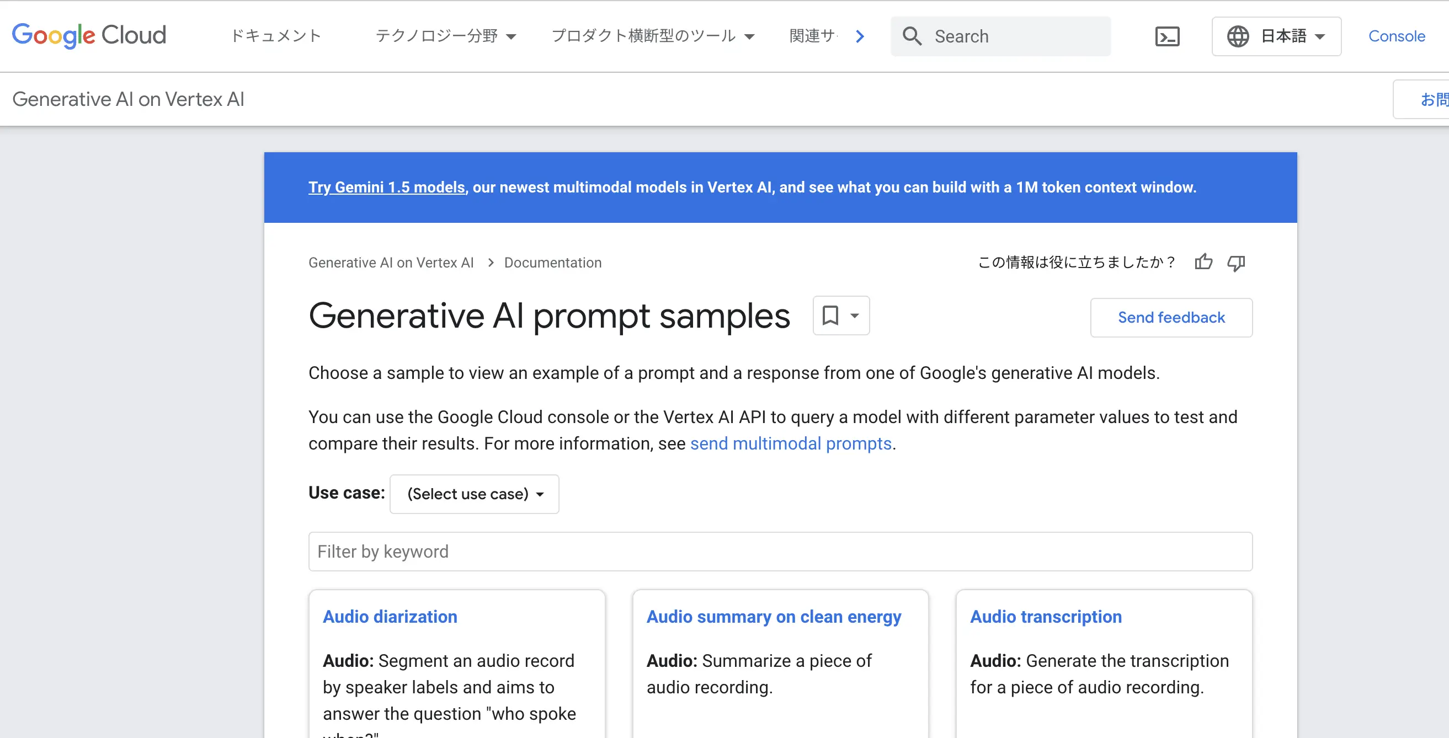The image size is (1449, 738).
Task: Open the Select use case dropdown
Action: coord(474,494)
